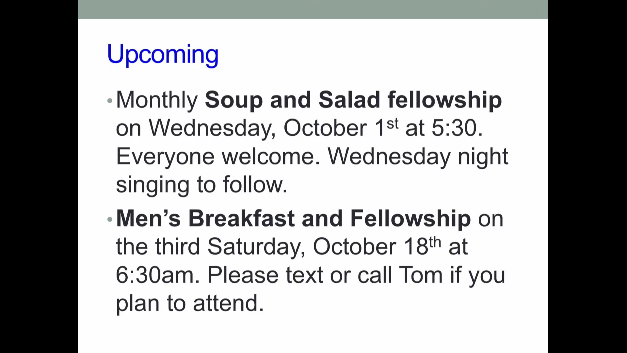627x353 pixels.
Task: Click the word "Wednesday," before October 1st
Action: coord(212,128)
